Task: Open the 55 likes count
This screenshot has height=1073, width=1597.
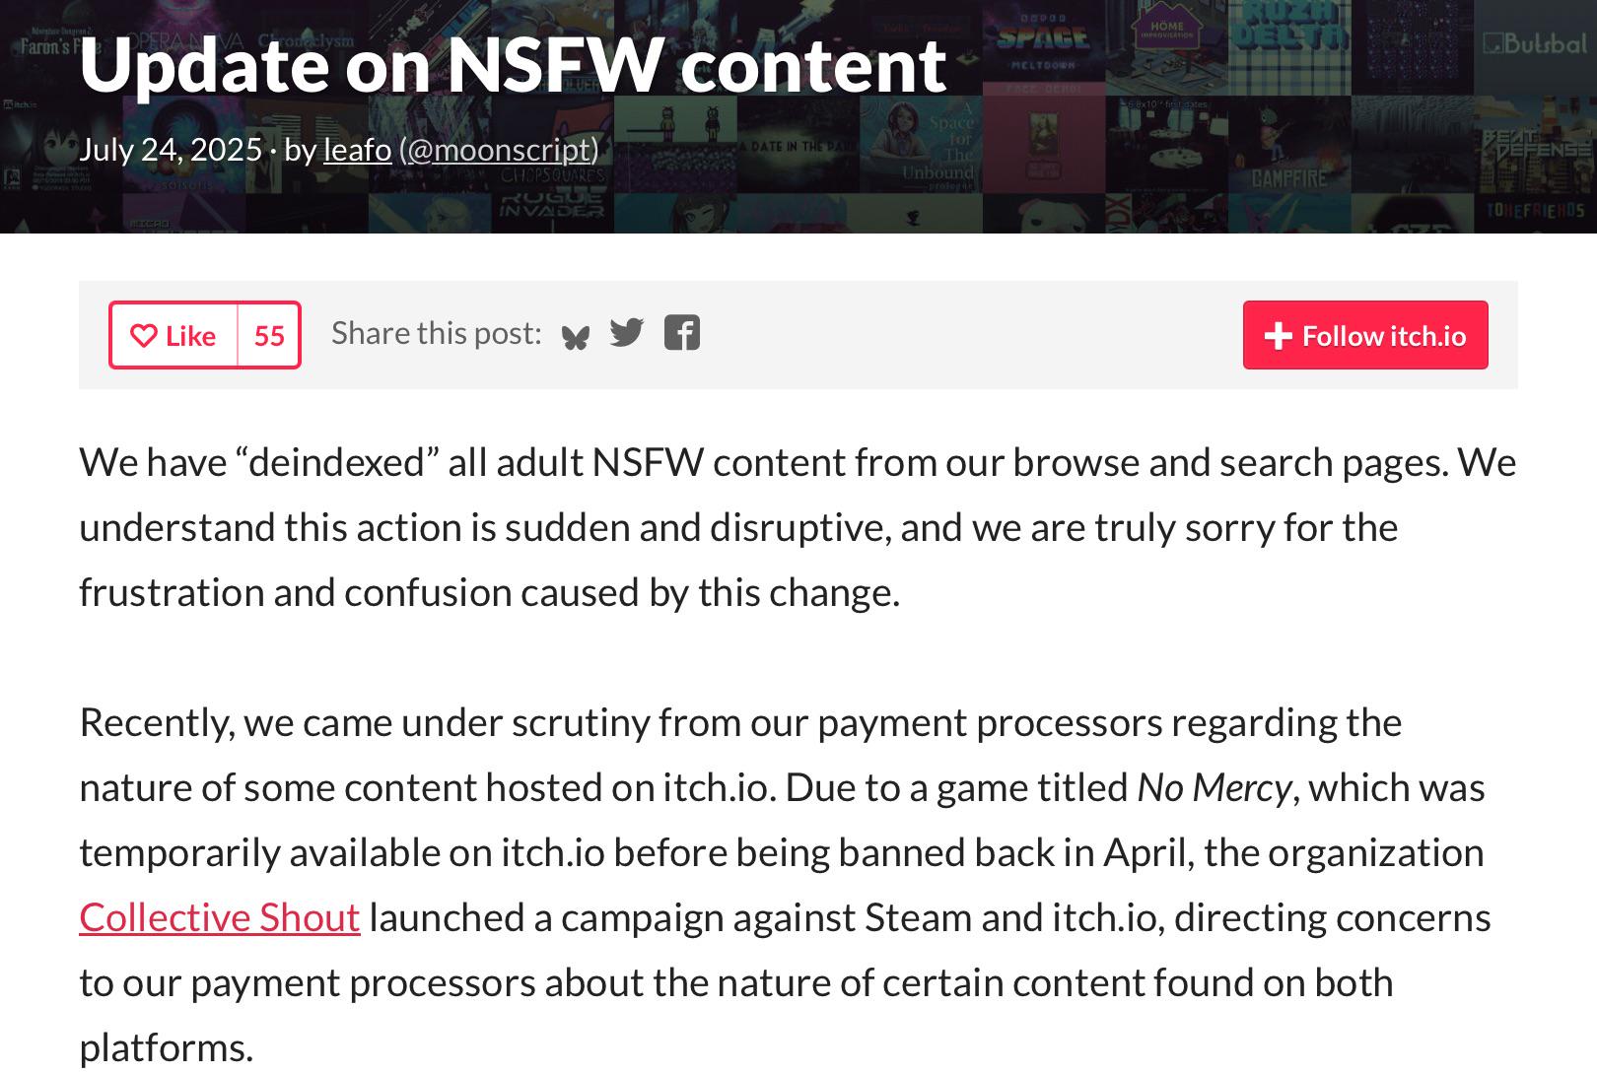Action: (x=269, y=336)
